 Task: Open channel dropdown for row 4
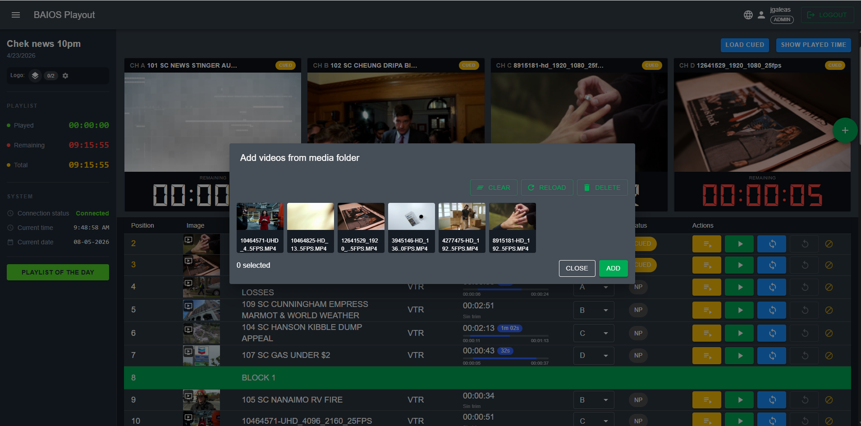594,287
